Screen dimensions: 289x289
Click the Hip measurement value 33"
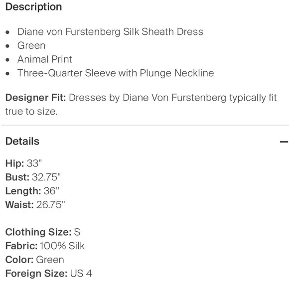(34, 163)
